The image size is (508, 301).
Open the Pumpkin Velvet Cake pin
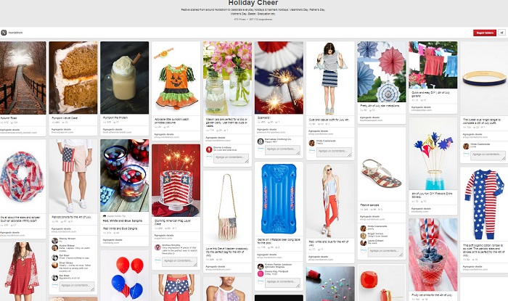73,78
